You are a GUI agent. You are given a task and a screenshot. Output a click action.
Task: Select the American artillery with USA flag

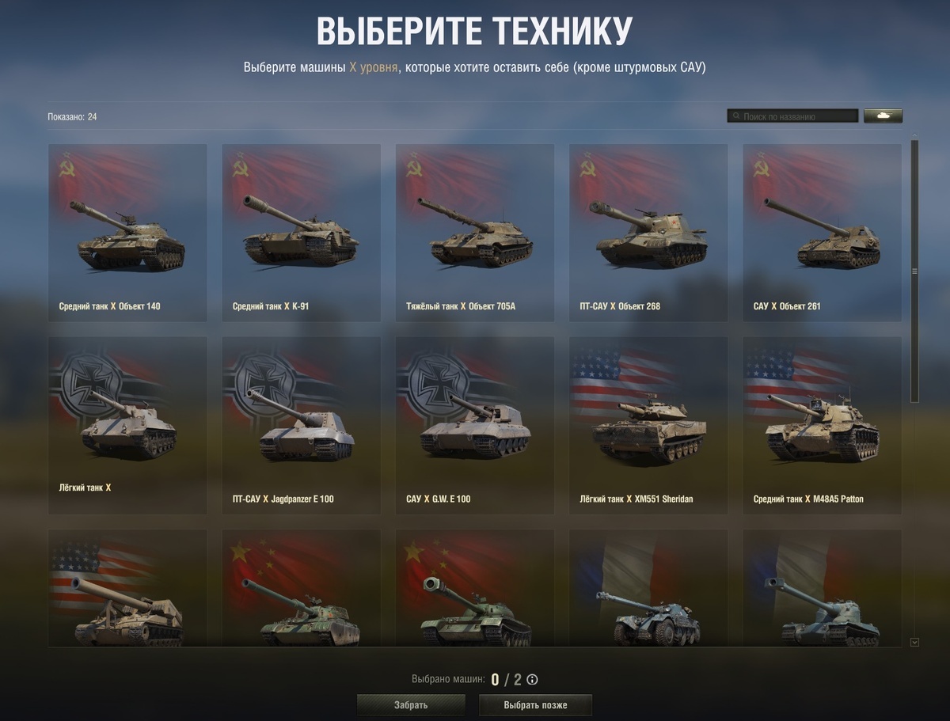coord(127,588)
